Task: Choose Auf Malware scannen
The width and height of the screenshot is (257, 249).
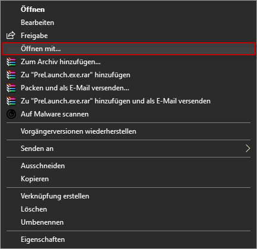Action: point(128,114)
